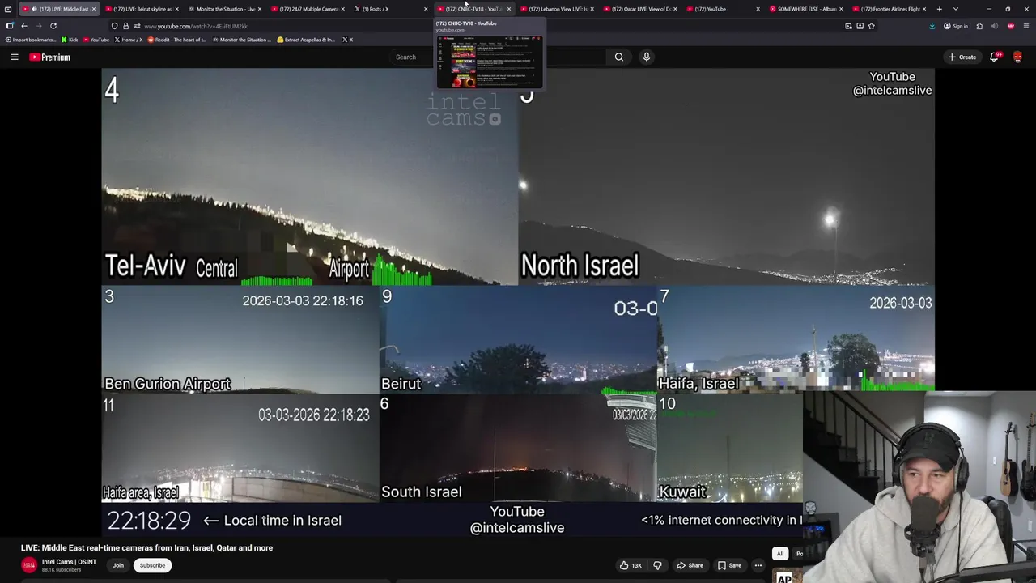Open the YouTube account avatar menu
Viewport: 1036px width, 583px height.
1017,57
